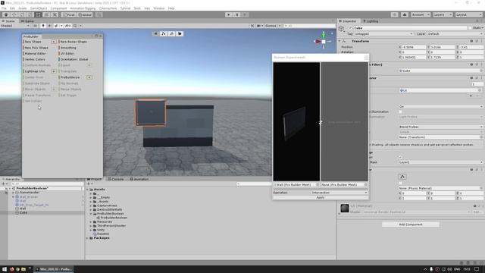Screen dimensions: 485x273
Task: Step forward one frame
Action: [245, 14]
